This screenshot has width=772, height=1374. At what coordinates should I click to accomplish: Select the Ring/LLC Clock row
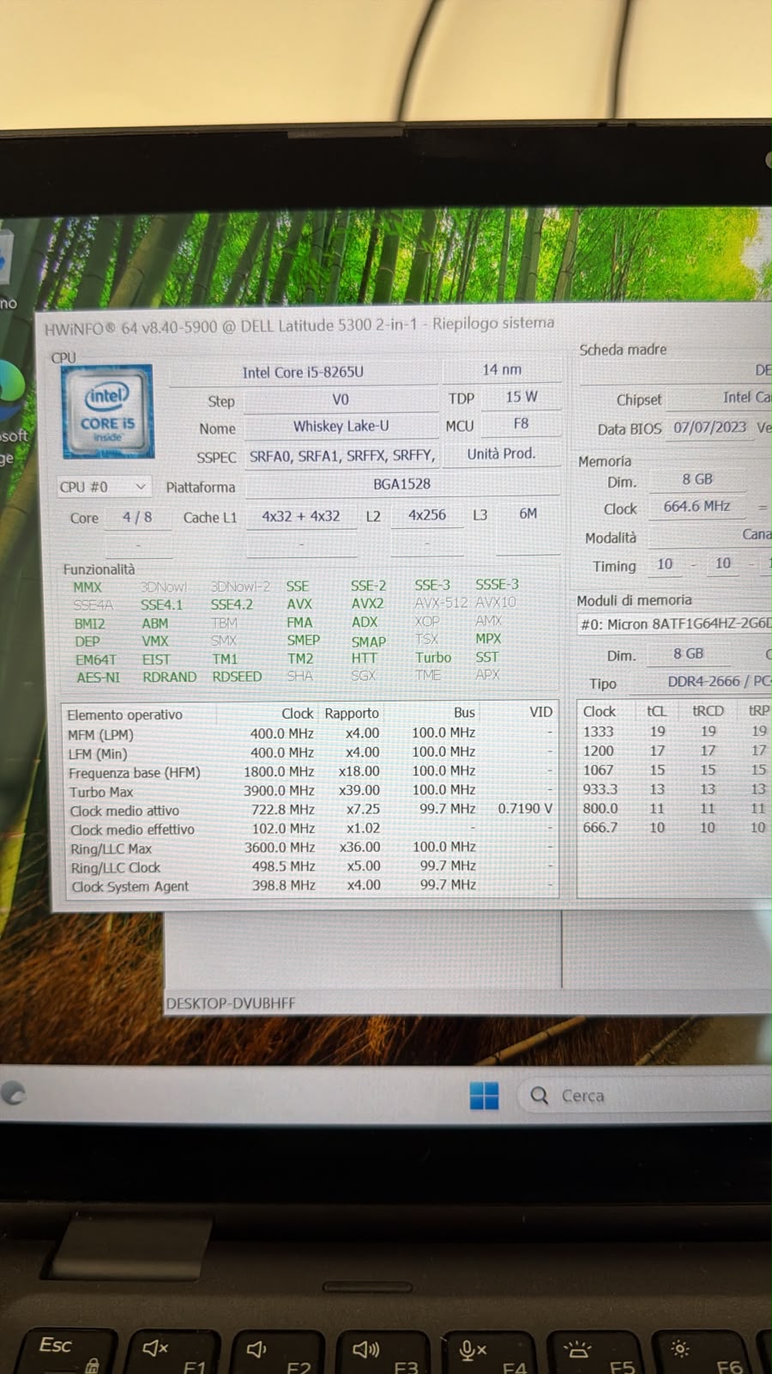311,866
